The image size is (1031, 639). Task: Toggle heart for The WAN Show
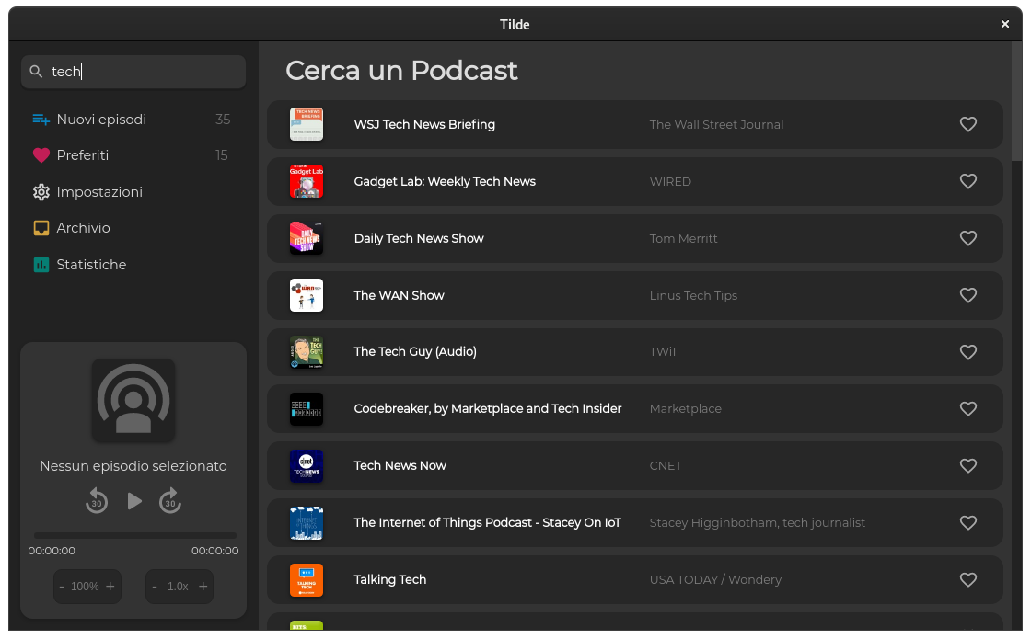[967, 295]
